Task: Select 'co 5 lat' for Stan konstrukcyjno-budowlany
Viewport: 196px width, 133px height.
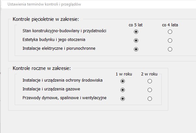Action: [x=136, y=32]
